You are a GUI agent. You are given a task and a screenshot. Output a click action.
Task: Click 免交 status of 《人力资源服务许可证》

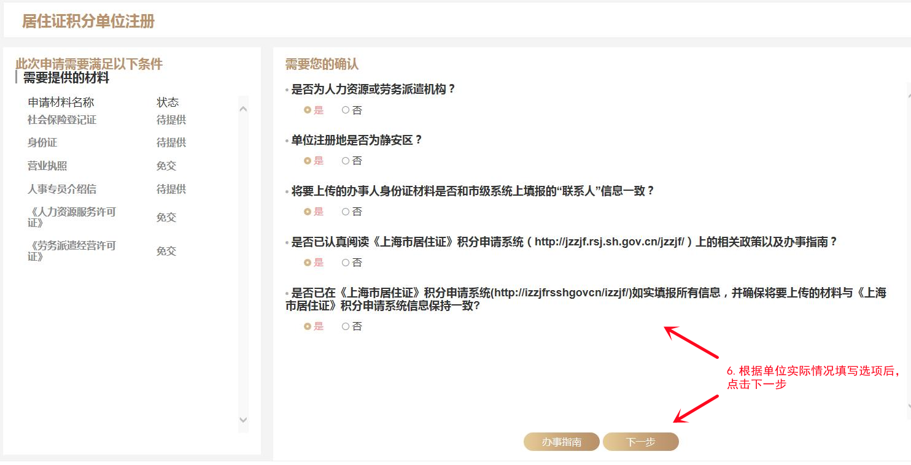point(166,217)
